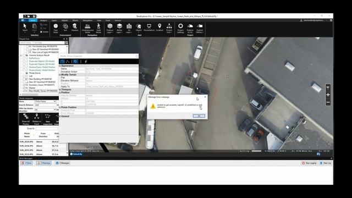This screenshot has height=198, width=352.
Task: Open the Tools ribbon tab
Action: coord(108,20)
